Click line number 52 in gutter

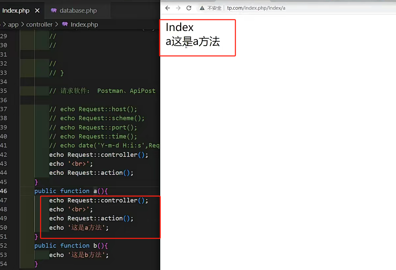click(x=4, y=246)
